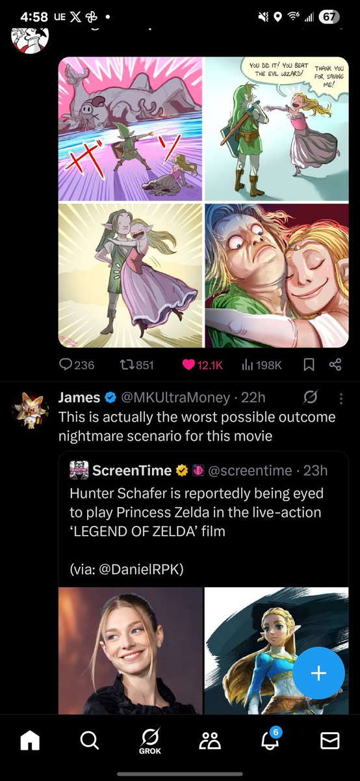View analytics showing 198K views
Viewport: 360px width, 781px height.
coord(263,365)
